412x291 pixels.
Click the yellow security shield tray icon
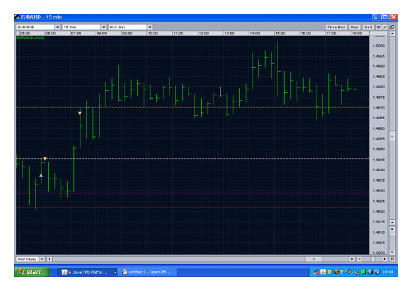point(330,272)
